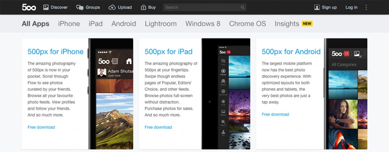The image size is (389, 152).
Task: Click All Categories in Android mockup
Action: [x=344, y=65]
